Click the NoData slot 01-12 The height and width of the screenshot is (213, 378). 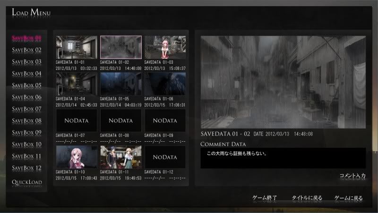click(x=165, y=157)
